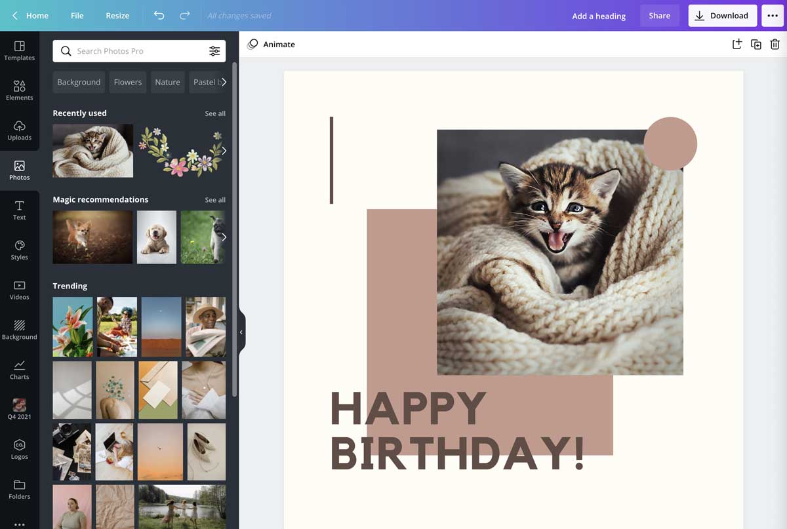
Task: Select the kitten photo on canvas
Action: [560, 252]
